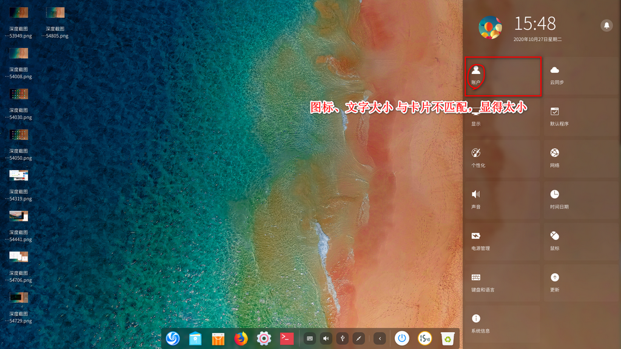Open the onscreen keyboard tray icon
This screenshot has height=349, width=621.
click(x=310, y=339)
